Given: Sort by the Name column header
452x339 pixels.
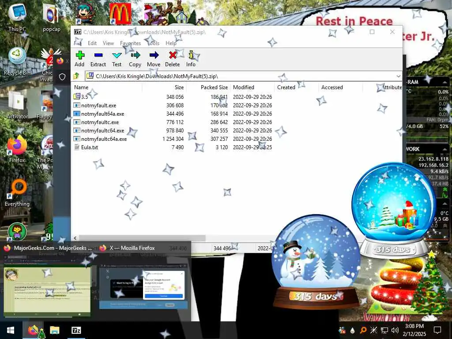Looking at the screenshot, I should click(x=107, y=87).
